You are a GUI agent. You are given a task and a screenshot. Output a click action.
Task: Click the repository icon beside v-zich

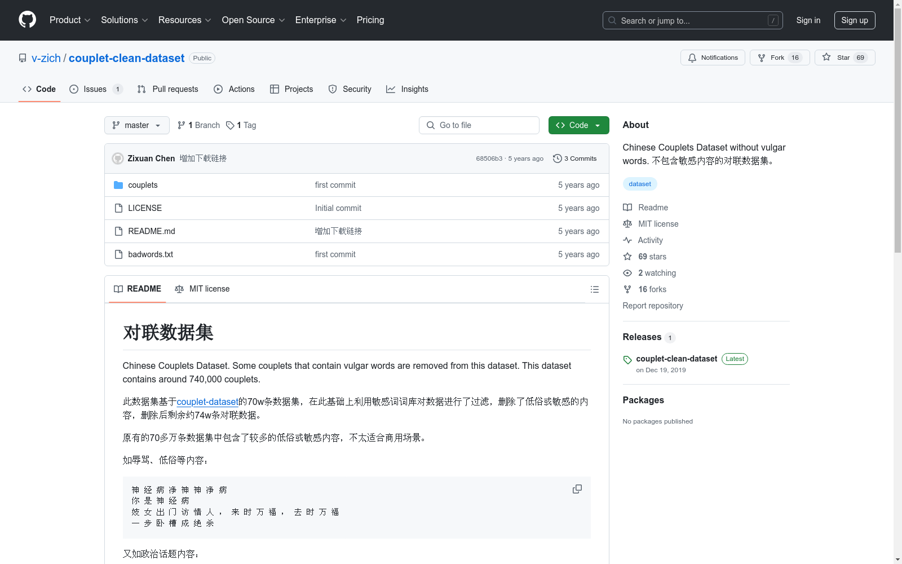pyautogui.click(x=23, y=58)
